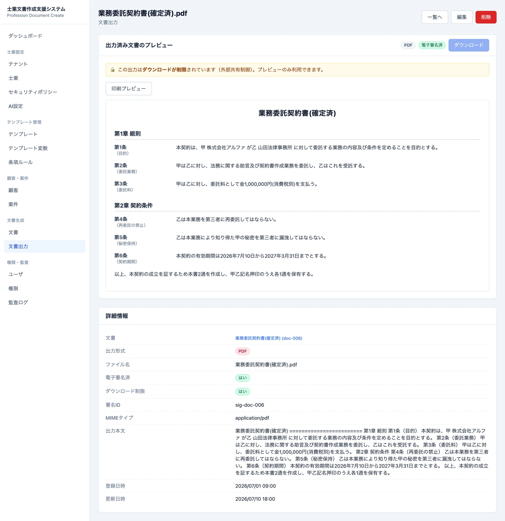Click the 第3条 (委託料) clause label
Image resolution: width=505 pixels, height=521 pixels.
click(x=124, y=186)
